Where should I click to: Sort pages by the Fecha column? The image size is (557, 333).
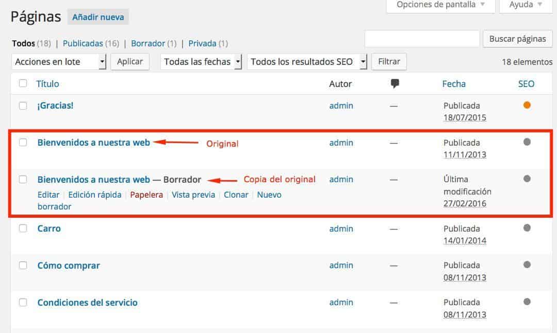(454, 83)
